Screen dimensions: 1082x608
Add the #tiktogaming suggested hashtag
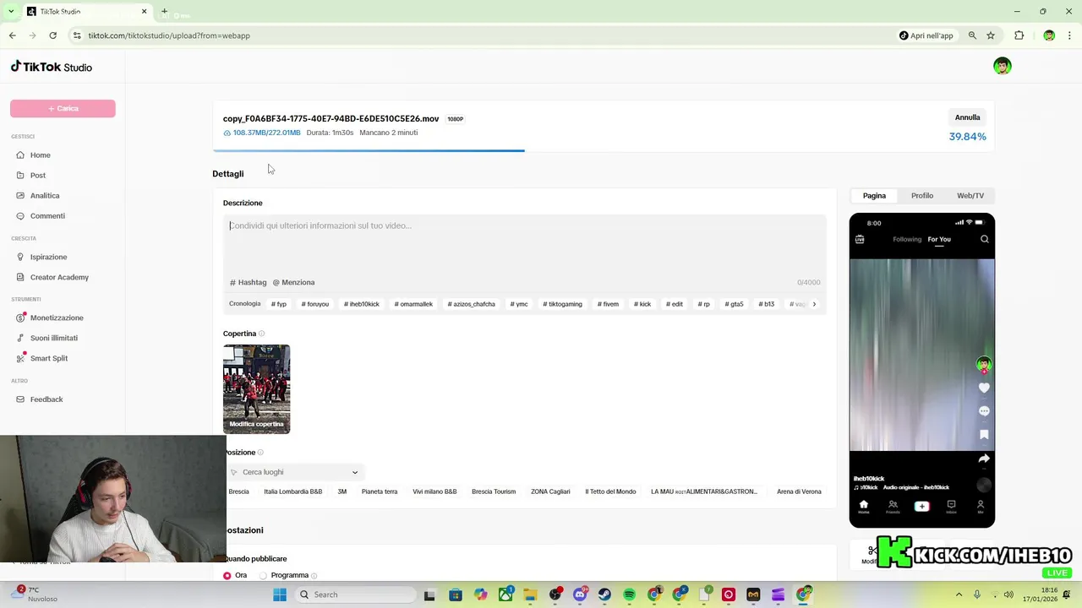[562, 304]
